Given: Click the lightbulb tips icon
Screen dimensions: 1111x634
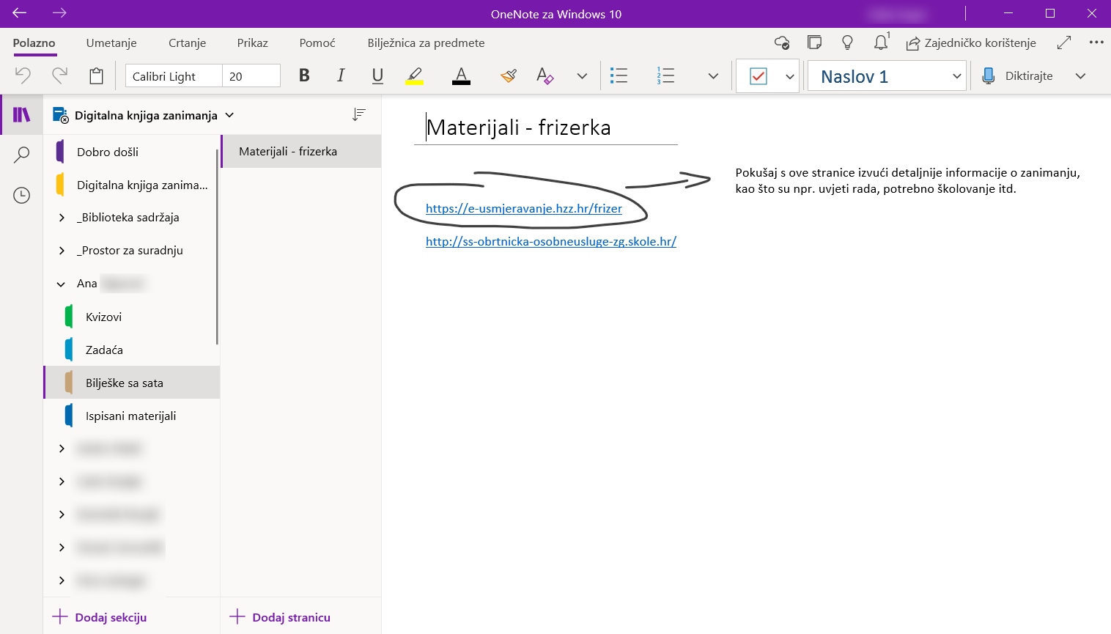Looking at the screenshot, I should point(847,43).
